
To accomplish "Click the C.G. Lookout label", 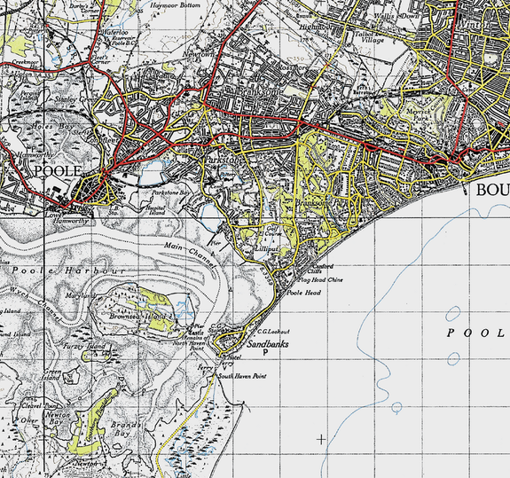I will (273, 332).
